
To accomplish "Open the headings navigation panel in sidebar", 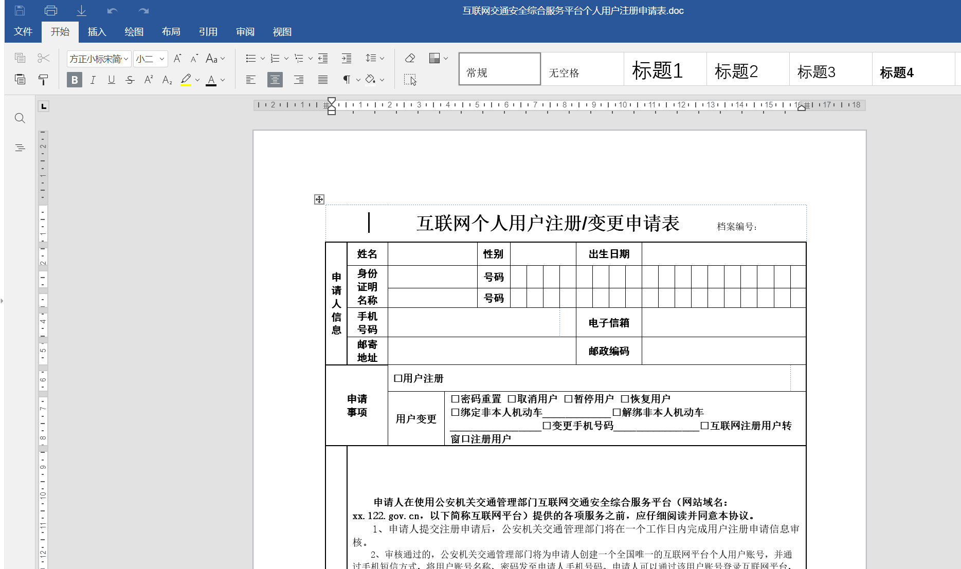I will [x=20, y=148].
